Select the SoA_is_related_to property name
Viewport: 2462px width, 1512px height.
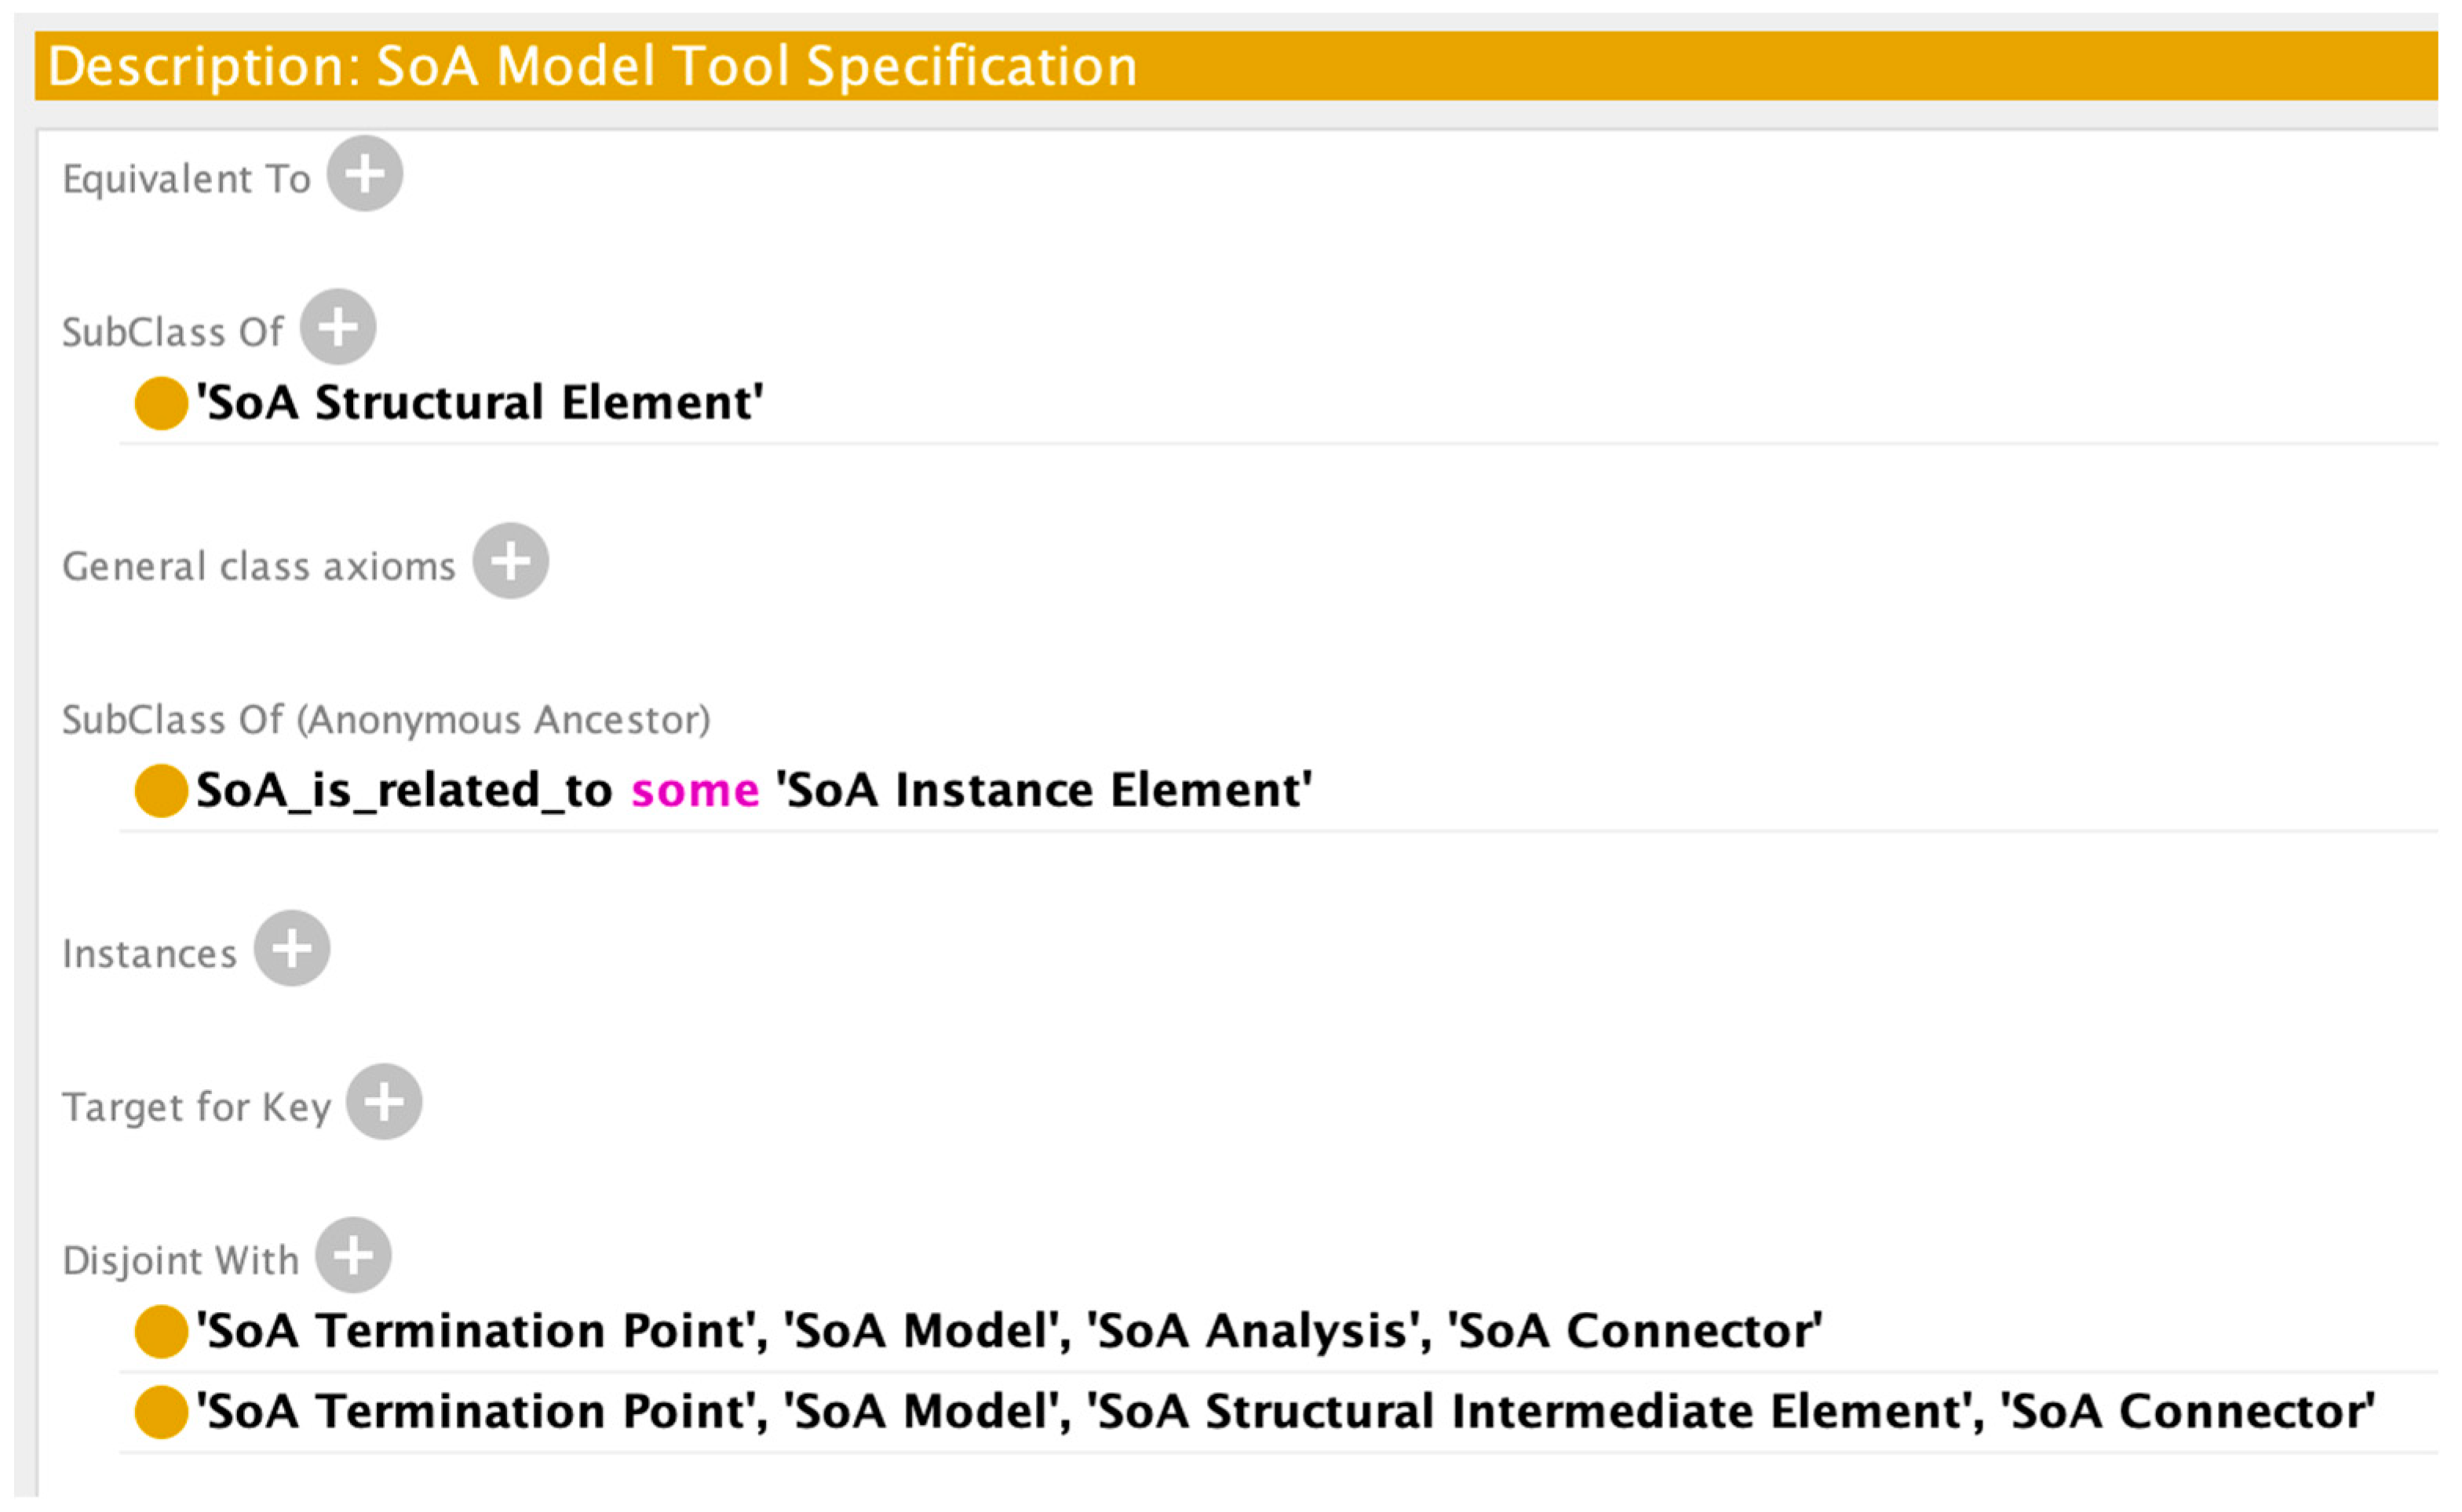click(x=403, y=790)
